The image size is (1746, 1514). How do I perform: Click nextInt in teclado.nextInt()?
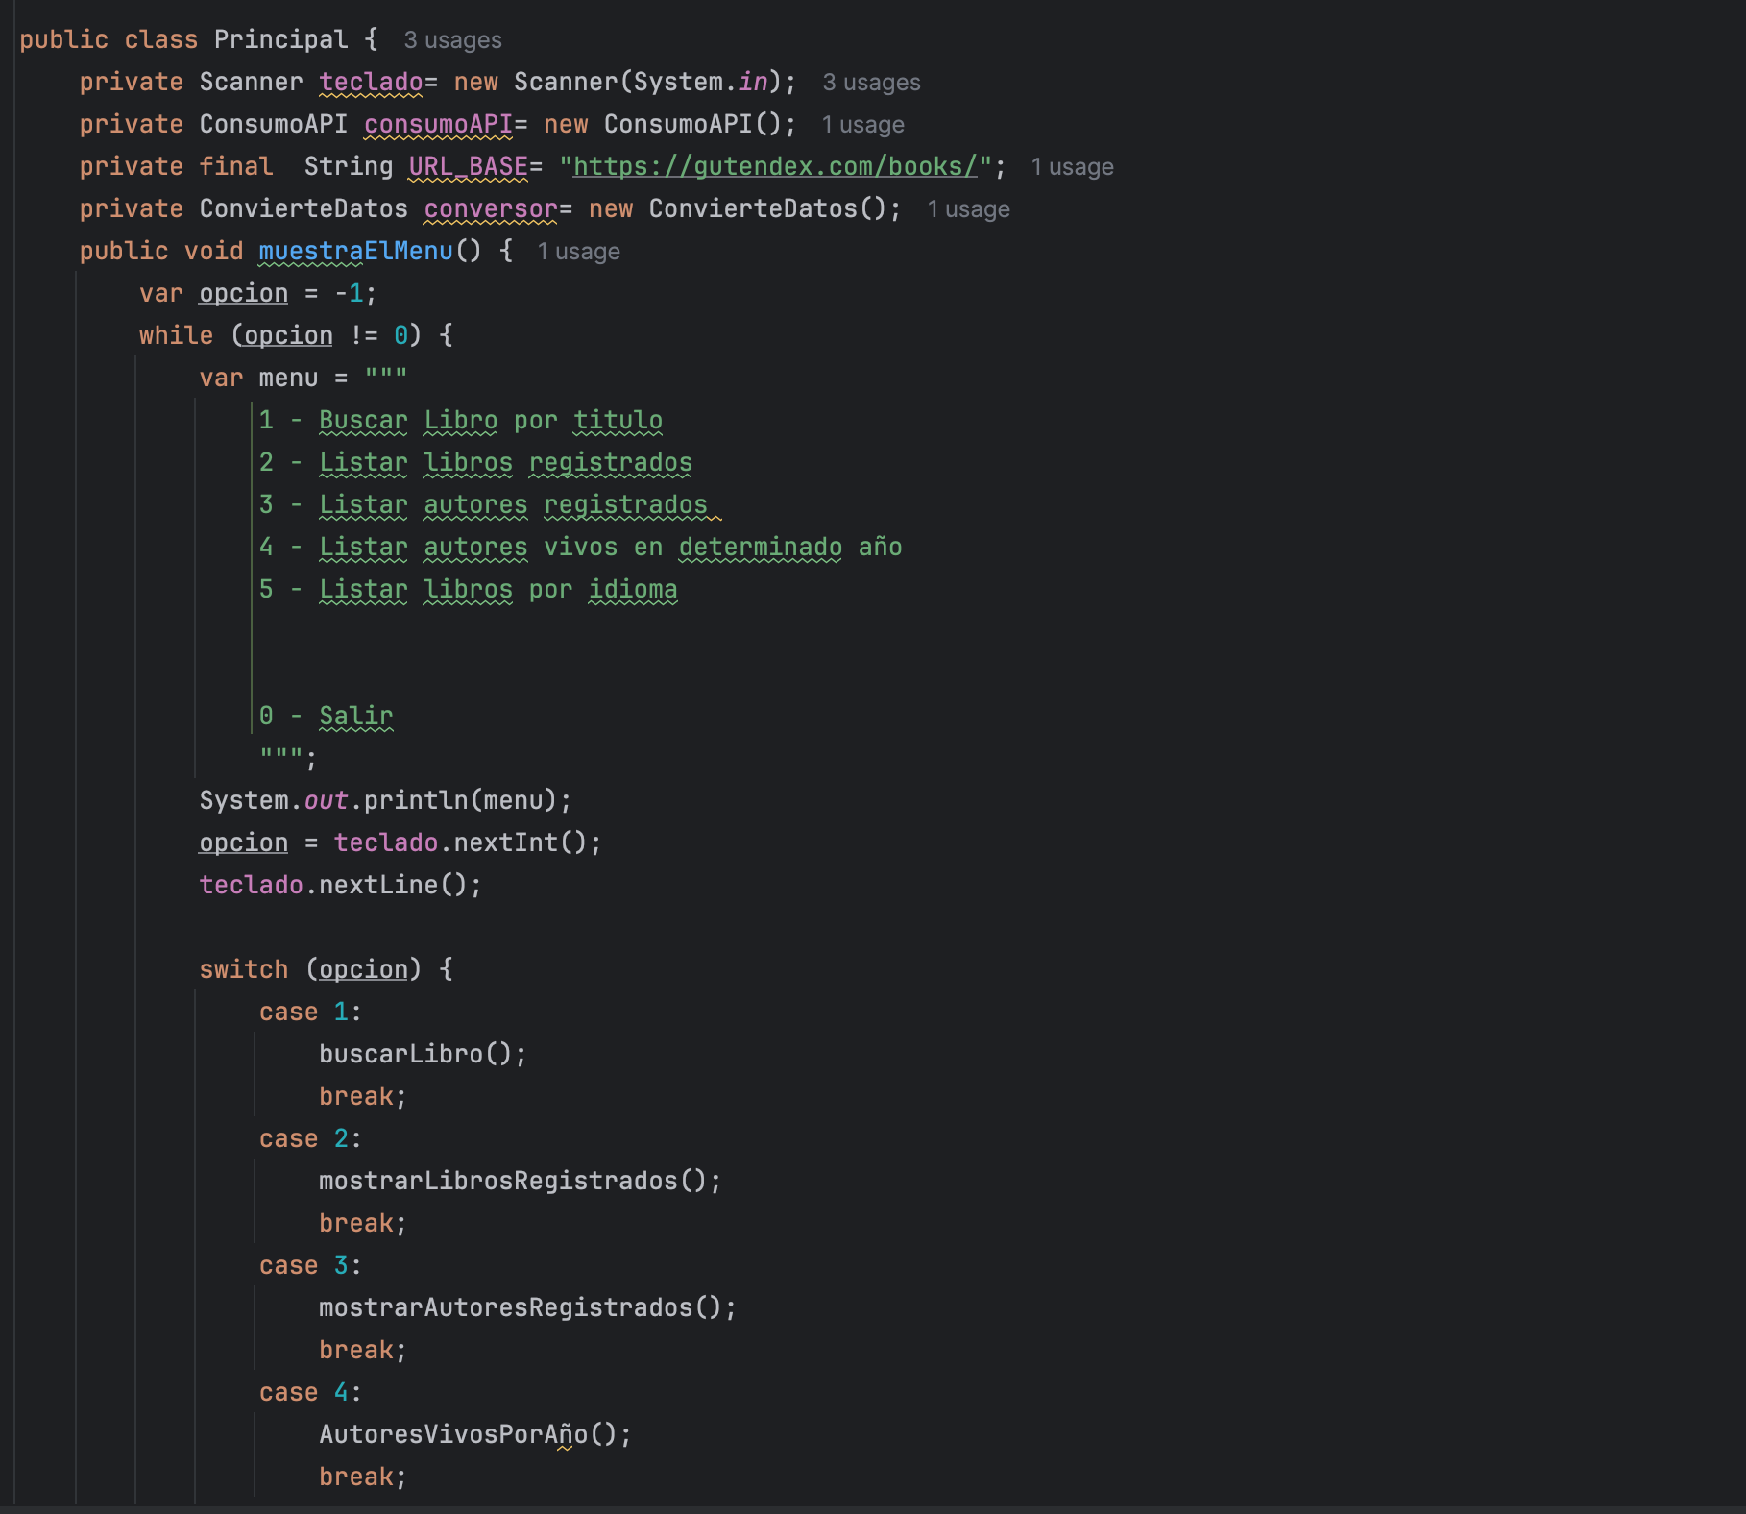(505, 842)
